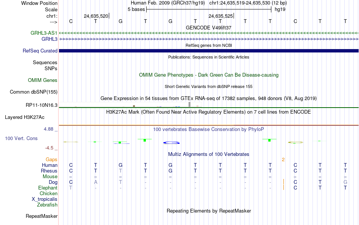
Task: Open the RefSeq Curated track label
Action: tap(40, 51)
